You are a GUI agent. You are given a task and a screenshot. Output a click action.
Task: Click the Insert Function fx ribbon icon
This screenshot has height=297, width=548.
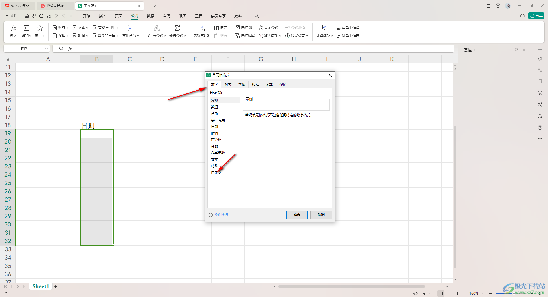click(x=13, y=28)
